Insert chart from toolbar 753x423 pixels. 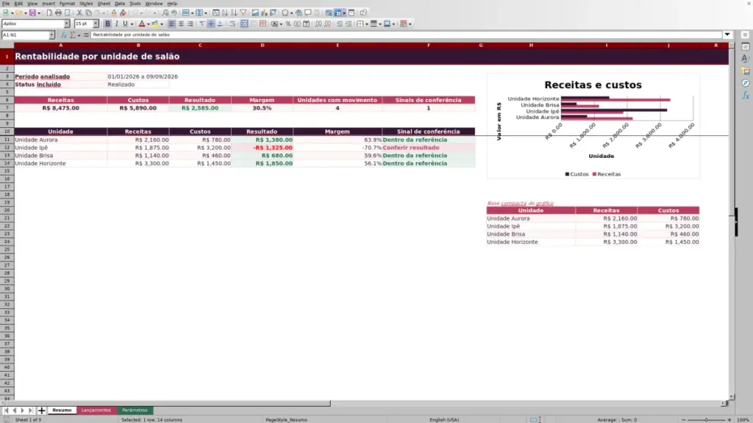tap(264, 12)
